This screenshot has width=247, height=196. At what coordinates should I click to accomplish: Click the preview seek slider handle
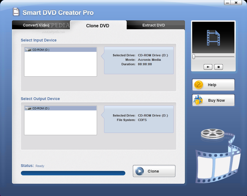tap(194, 57)
